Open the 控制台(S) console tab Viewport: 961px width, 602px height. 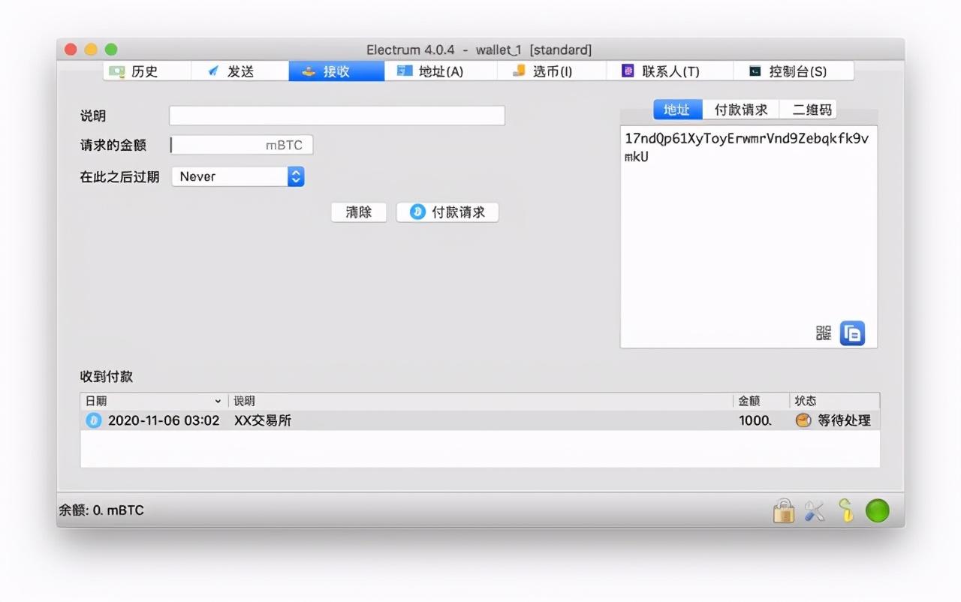(x=794, y=71)
